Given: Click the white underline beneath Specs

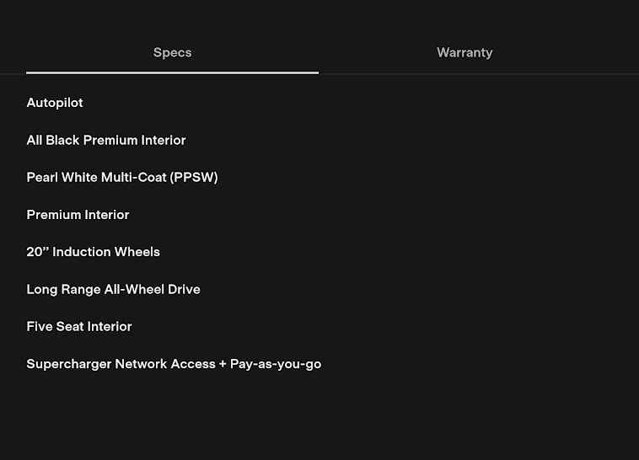Looking at the screenshot, I should click(x=172, y=72).
